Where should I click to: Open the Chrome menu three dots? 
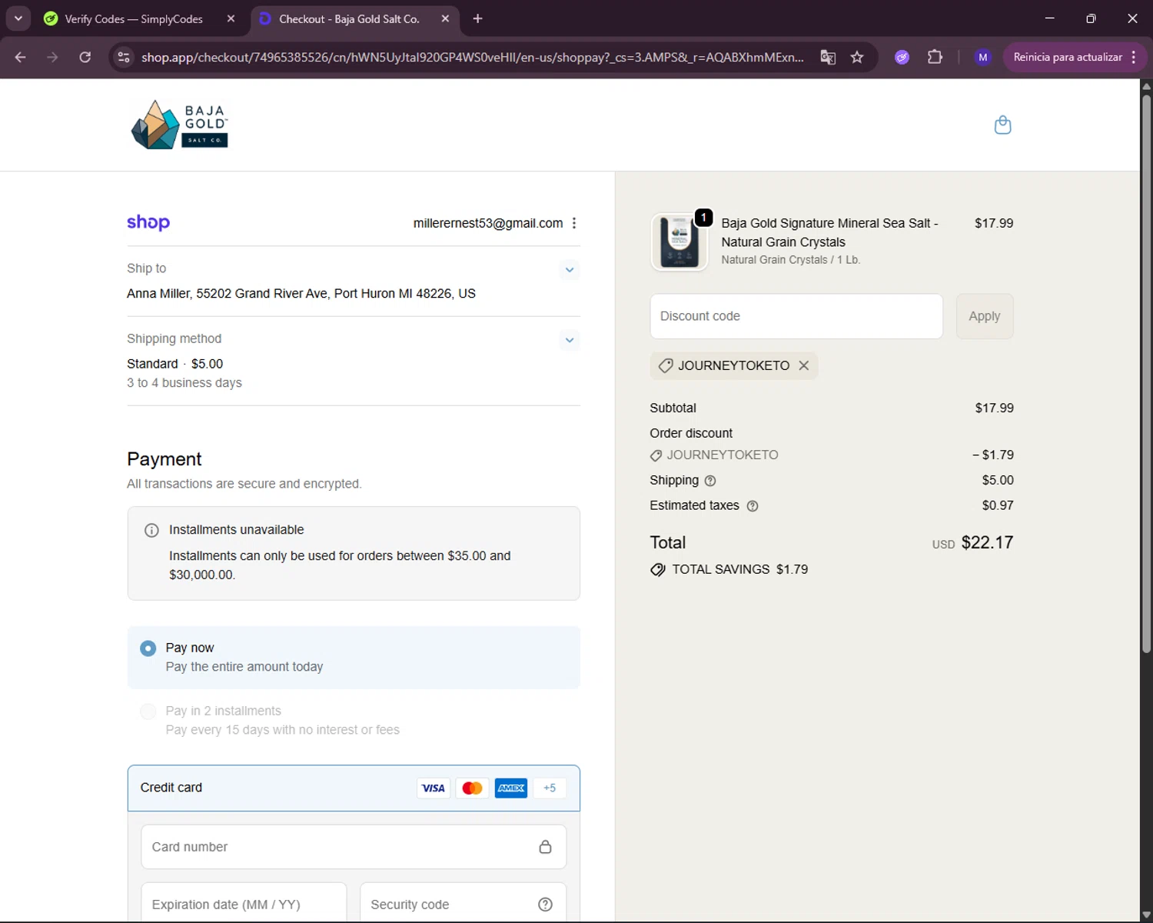[x=1134, y=57]
